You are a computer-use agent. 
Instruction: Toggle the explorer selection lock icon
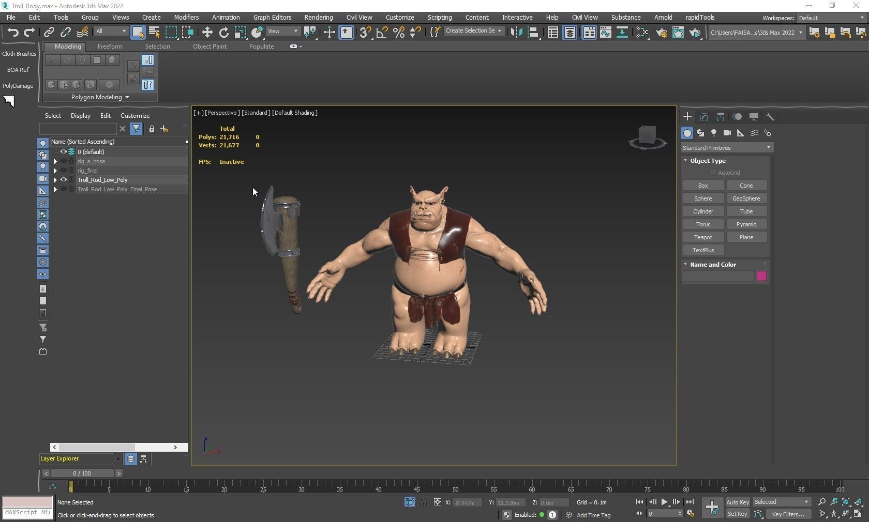pos(152,129)
